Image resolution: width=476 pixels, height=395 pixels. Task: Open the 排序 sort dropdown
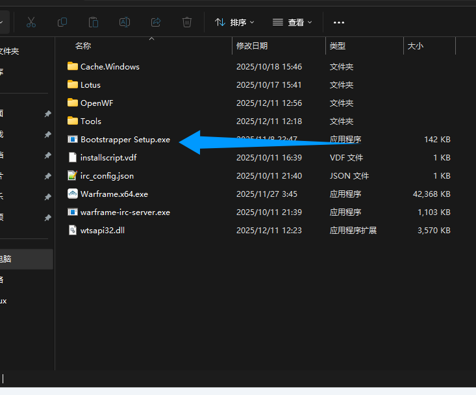click(x=234, y=22)
